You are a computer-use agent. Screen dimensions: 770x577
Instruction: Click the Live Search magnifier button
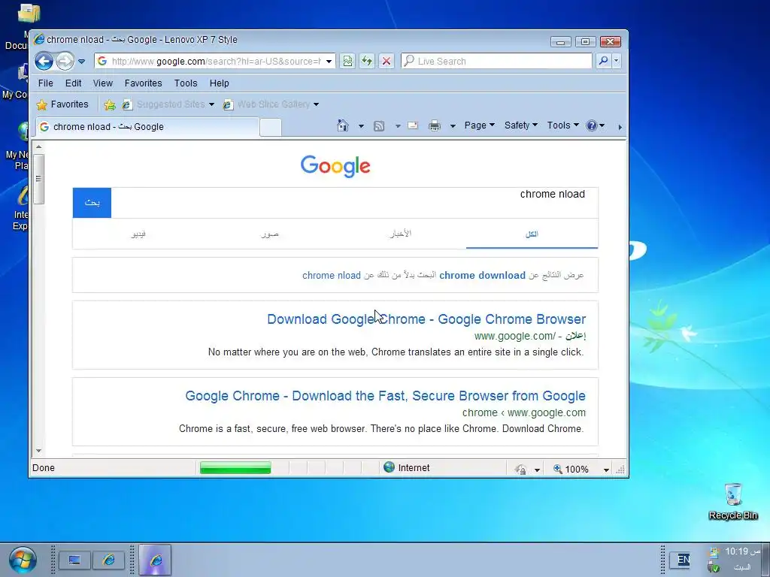click(x=604, y=62)
